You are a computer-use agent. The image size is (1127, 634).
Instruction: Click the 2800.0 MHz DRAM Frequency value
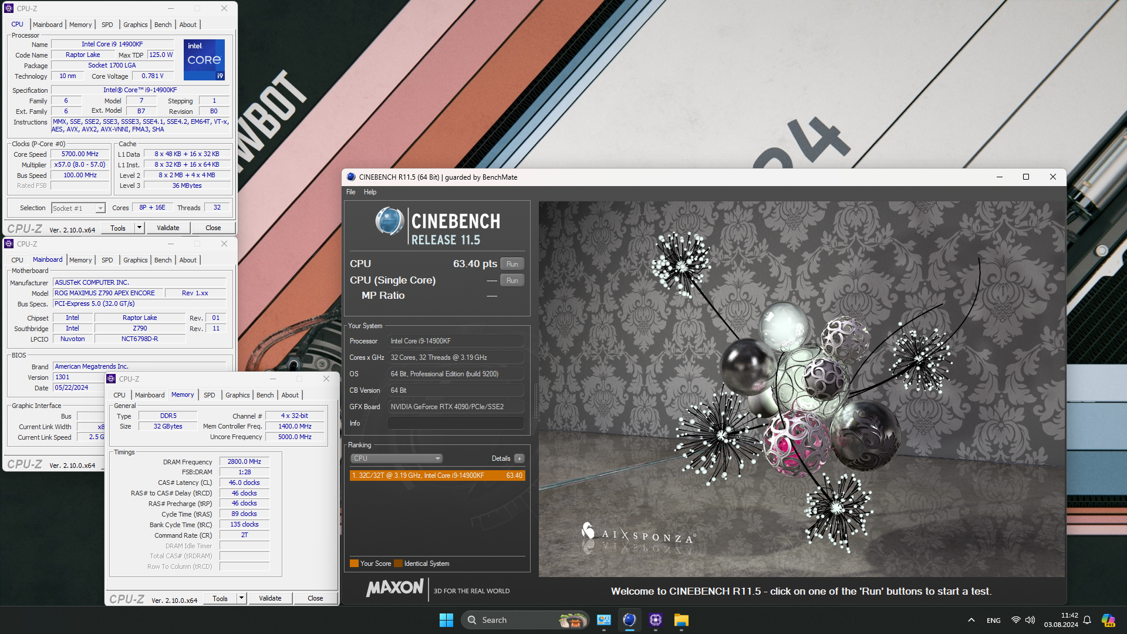tap(244, 461)
